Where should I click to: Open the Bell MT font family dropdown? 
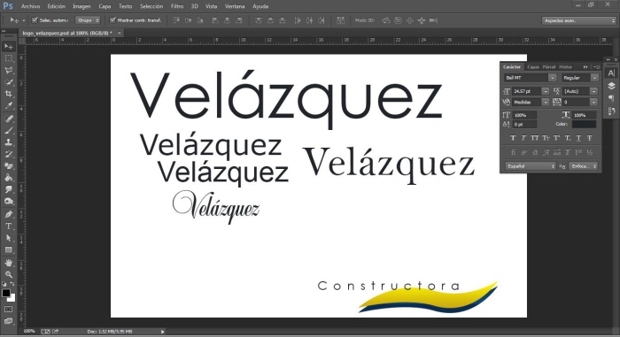click(553, 78)
